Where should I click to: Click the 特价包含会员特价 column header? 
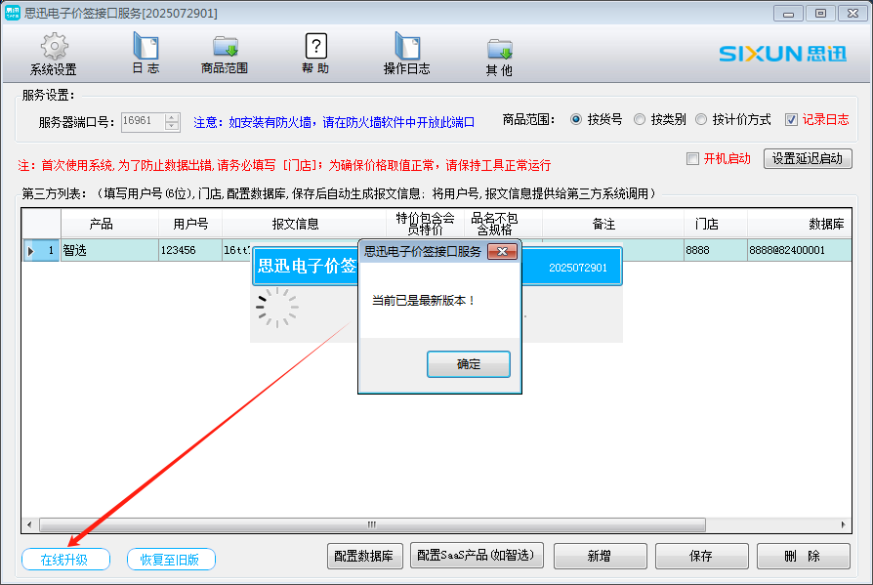point(425,224)
